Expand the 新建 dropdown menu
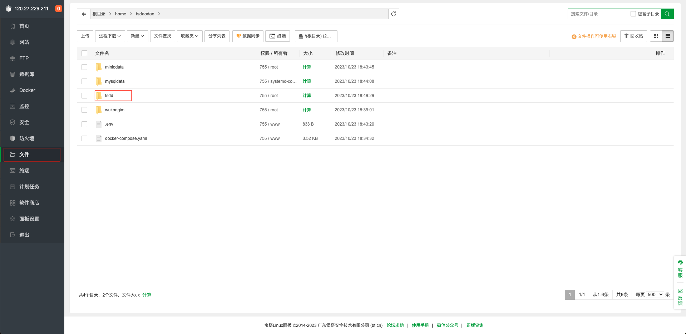686x334 pixels. [x=137, y=36]
